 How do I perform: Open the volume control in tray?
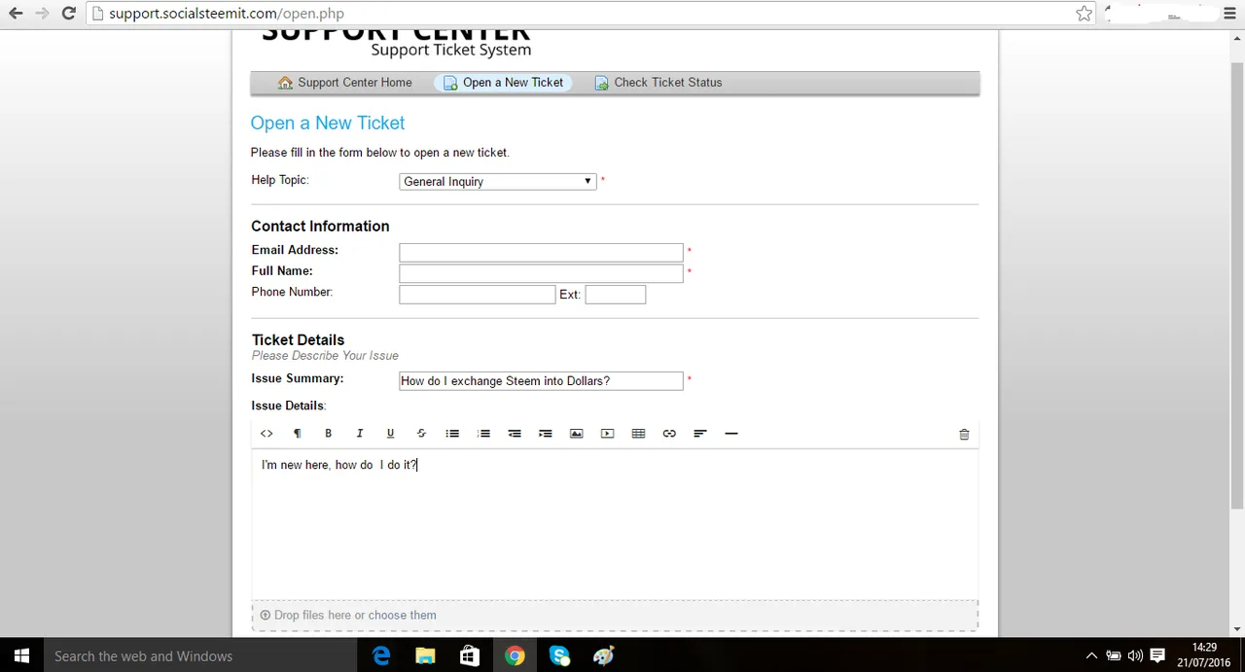1135,656
